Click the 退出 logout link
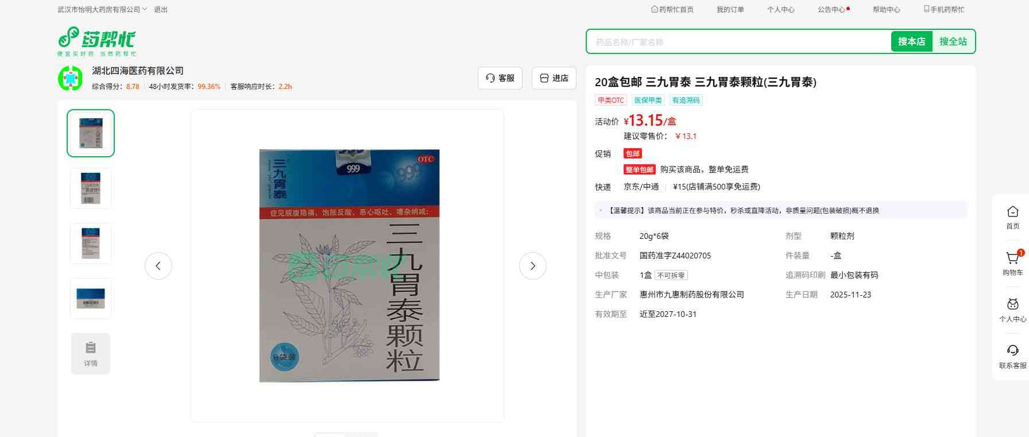 point(161,10)
